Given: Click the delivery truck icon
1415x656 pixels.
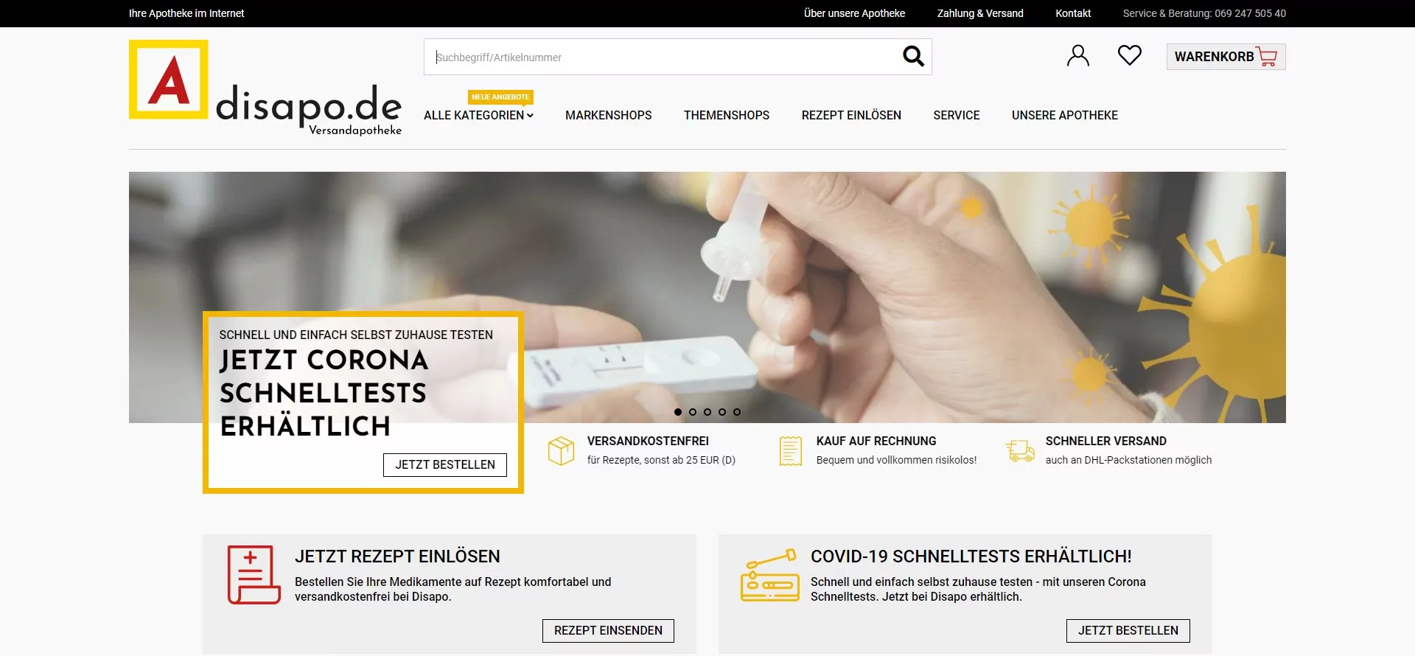Looking at the screenshot, I should (1020, 450).
